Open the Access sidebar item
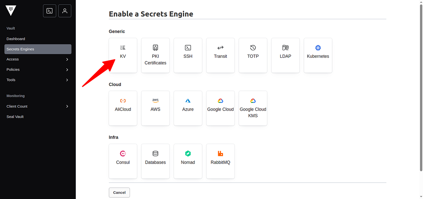This screenshot has width=423, height=199. (x=38, y=59)
